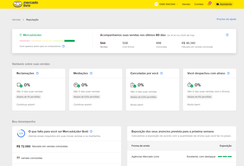The width and height of the screenshot is (244, 166).
Task: Open help icon beside Você despachou com atraso
Action: point(228,73)
